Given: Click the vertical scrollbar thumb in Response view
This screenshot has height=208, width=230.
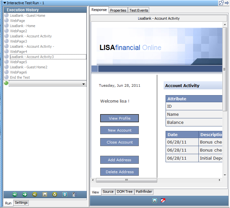Looking at the screenshot, I should [225, 69].
